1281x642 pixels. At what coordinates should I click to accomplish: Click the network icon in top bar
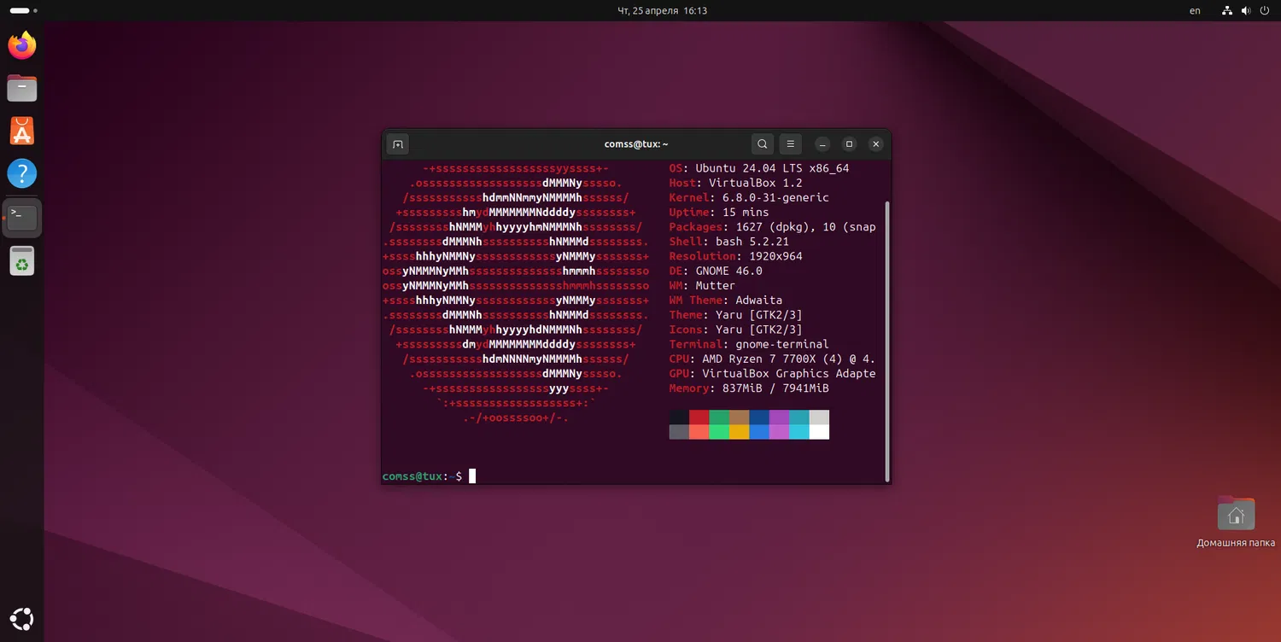coord(1227,11)
